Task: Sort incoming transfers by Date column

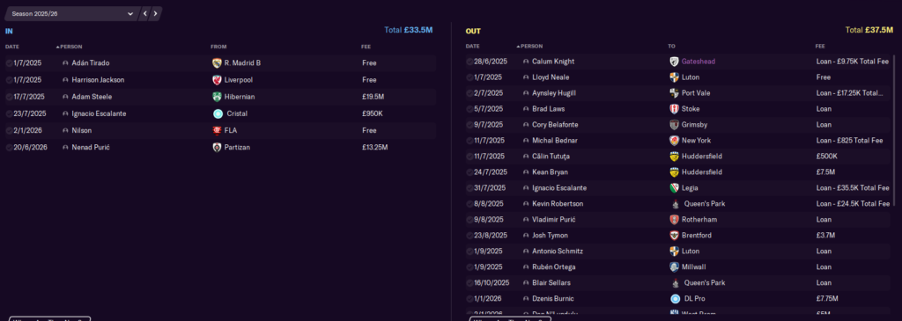Action: click(11, 47)
